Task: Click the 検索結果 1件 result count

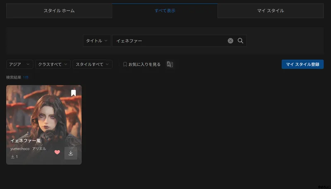Action: coord(17,78)
